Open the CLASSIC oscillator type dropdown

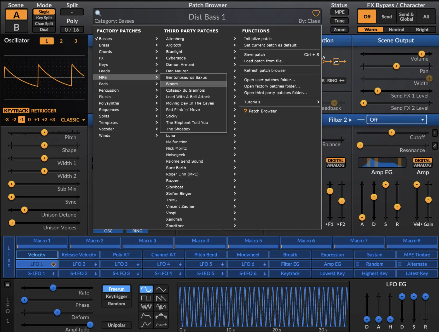point(73,120)
